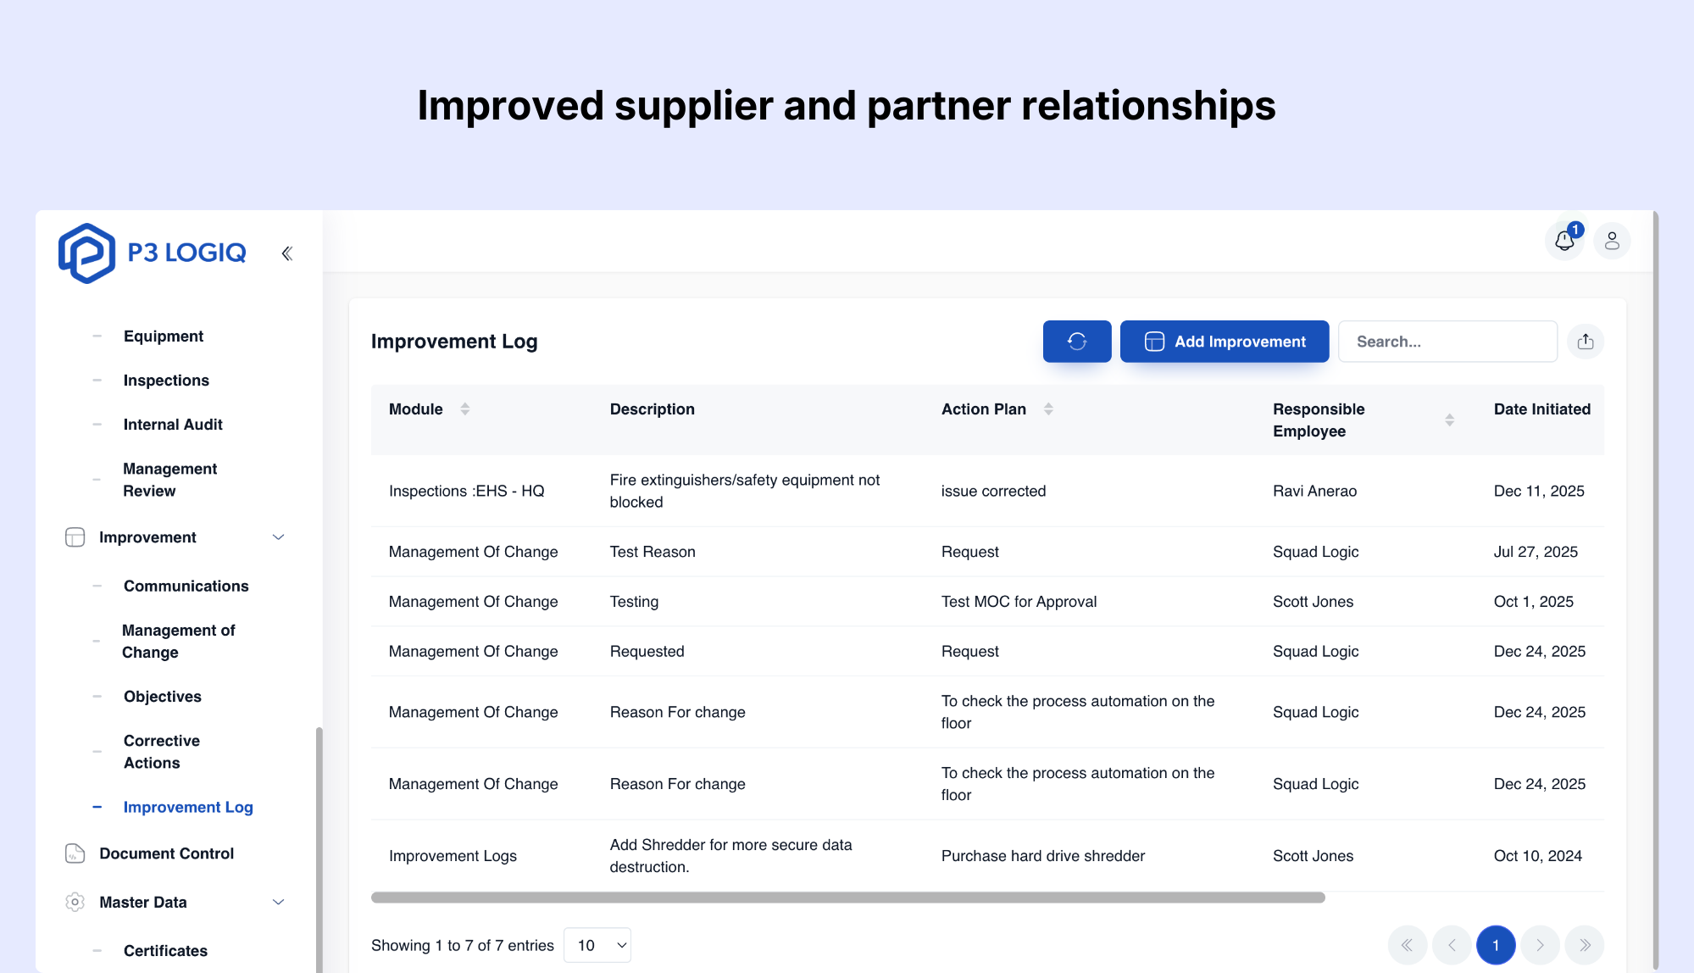Click 'Add Shredder for more secure data destruction' cell
The height and width of the screenshot is (973, 1694).
point(731,856)
